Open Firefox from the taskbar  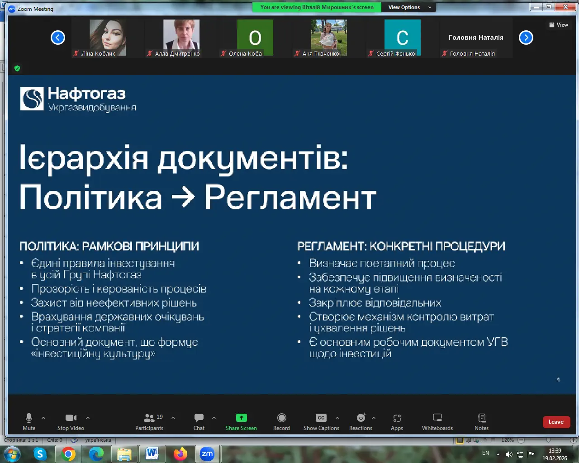coord(180,454)
